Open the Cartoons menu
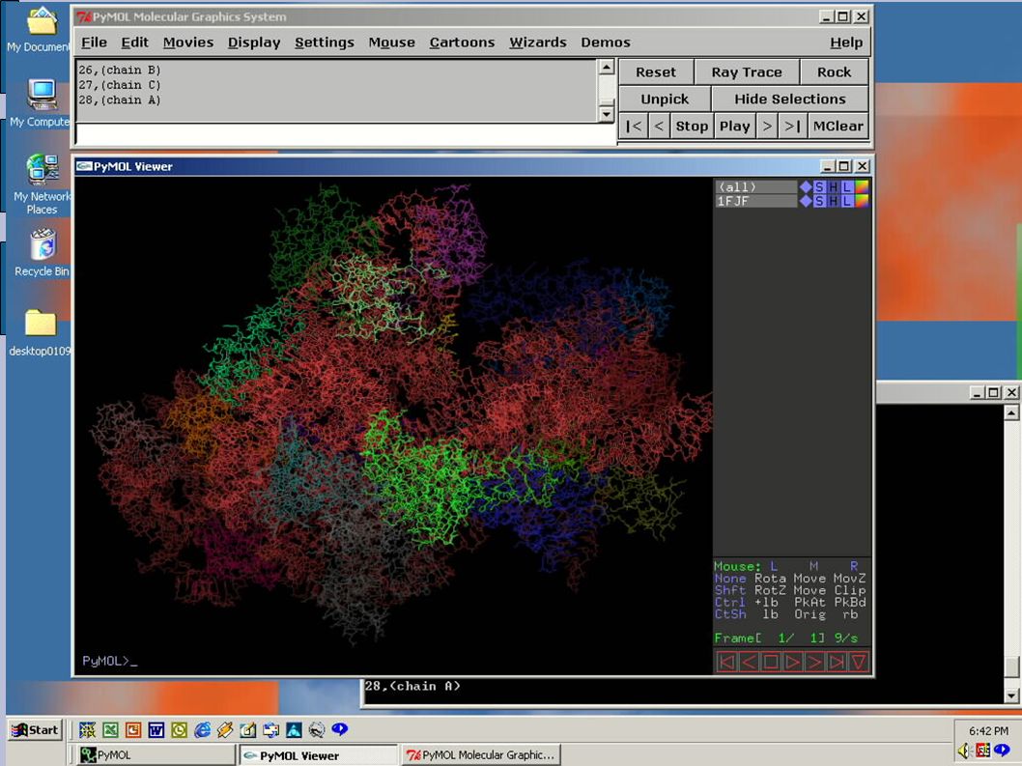The image size is (1022, 766). pos(462,43)
